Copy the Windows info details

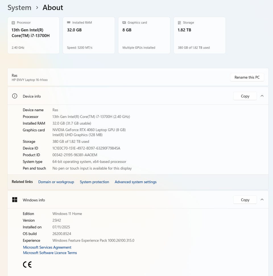pyautogui.click(x=245, y=200)
